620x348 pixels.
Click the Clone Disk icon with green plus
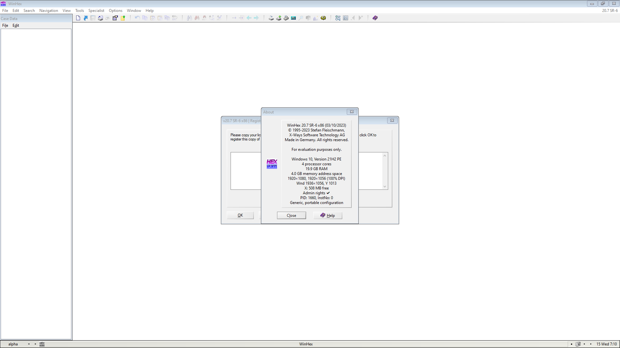click(279, 18)
